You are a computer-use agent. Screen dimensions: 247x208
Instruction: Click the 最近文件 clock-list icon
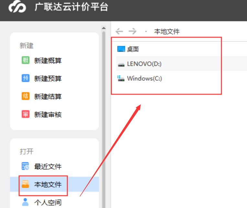(25, 166)
